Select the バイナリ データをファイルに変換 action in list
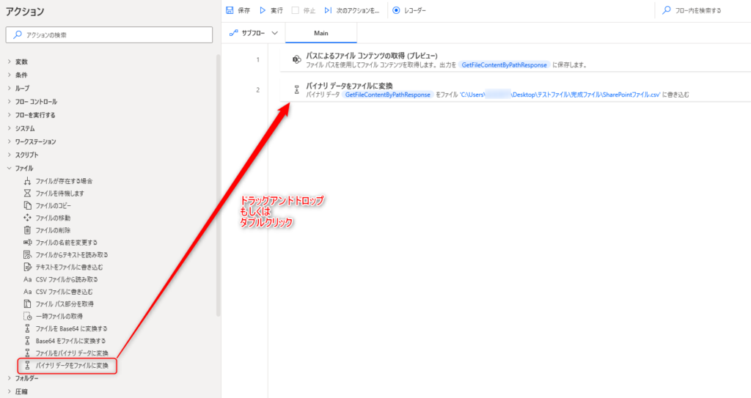The image size is (751, 398). click(72, 365)
